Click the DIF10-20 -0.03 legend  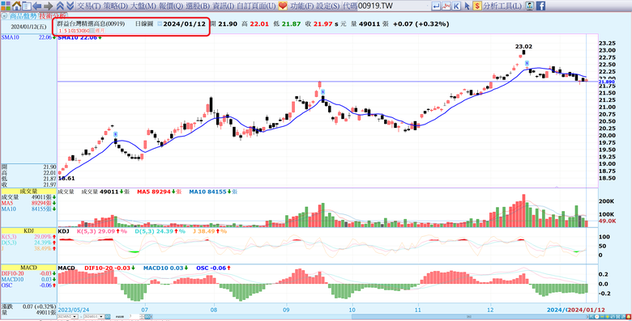pyautogui.click(x=109, y=268)
